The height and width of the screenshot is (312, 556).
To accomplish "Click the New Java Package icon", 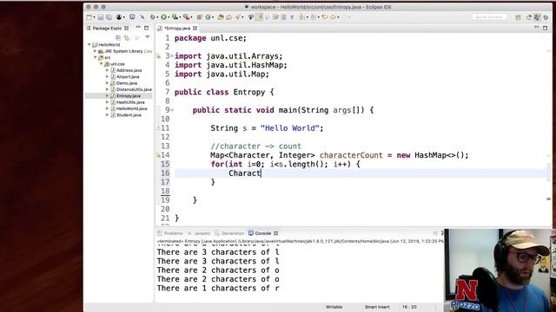I will pyautogui.click(x=199, y=17).
